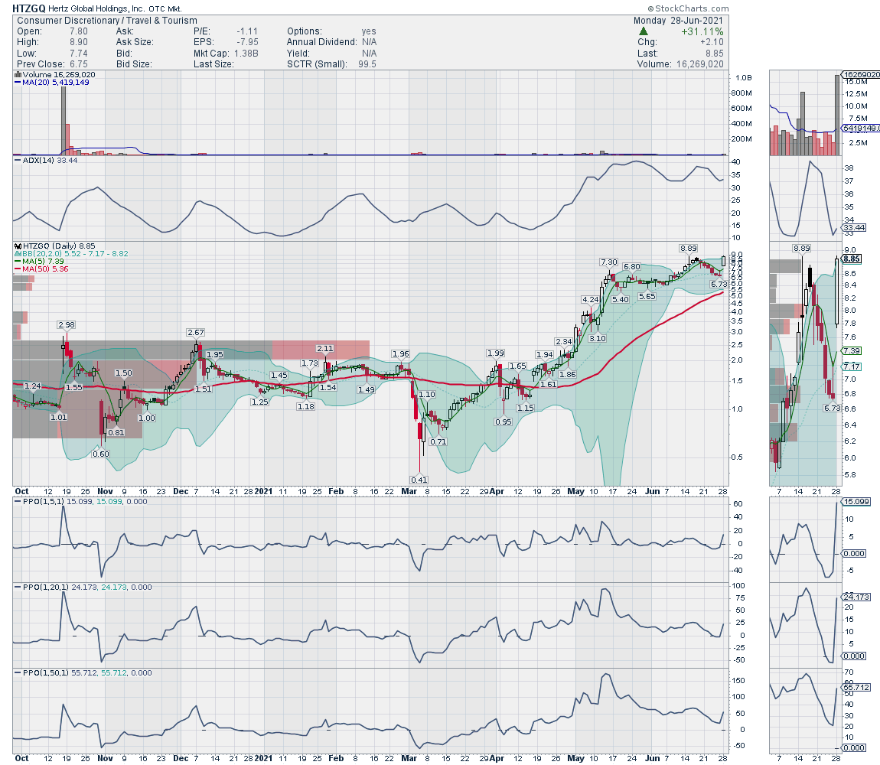The image size is (880, 765).
Task: Click the 55.712 PPO tag in the zoom panel
Action: pos(856,687)
